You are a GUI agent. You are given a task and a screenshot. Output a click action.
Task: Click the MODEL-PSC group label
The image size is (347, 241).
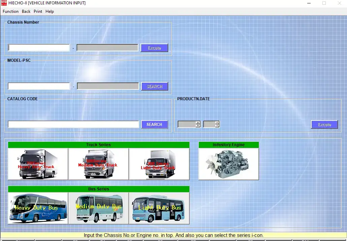19,60
